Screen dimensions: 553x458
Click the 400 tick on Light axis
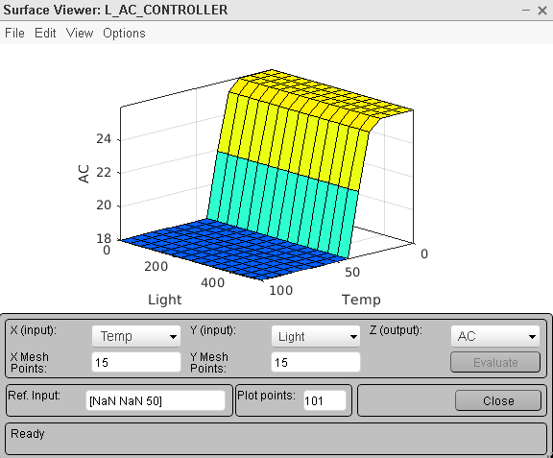(x=213, y=282)
